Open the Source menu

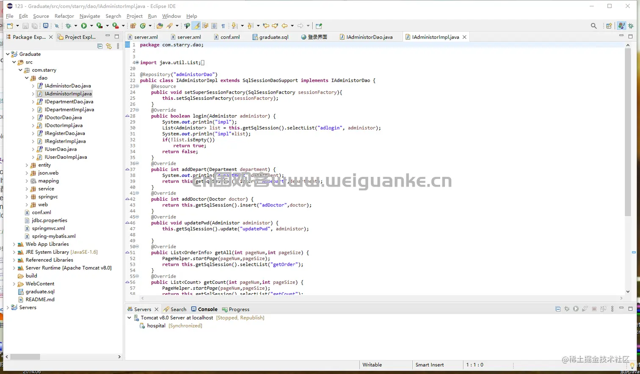(x=41, y=16)
